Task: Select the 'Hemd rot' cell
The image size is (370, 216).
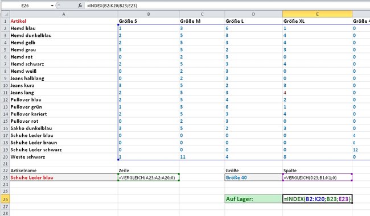Action: pos(64,57)
